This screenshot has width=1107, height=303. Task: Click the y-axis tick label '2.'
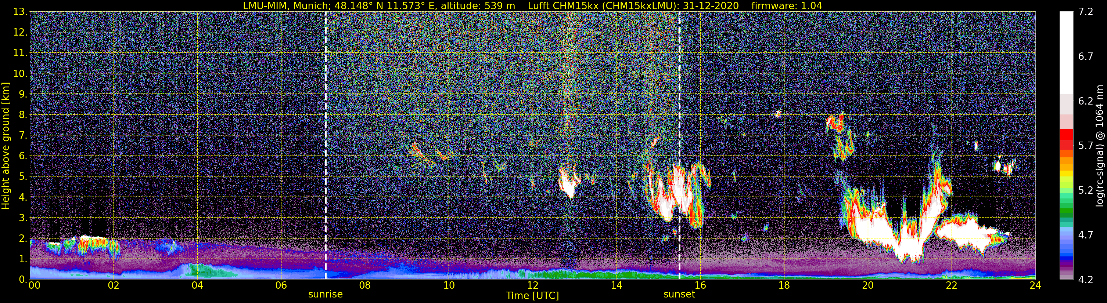point(23,238)
